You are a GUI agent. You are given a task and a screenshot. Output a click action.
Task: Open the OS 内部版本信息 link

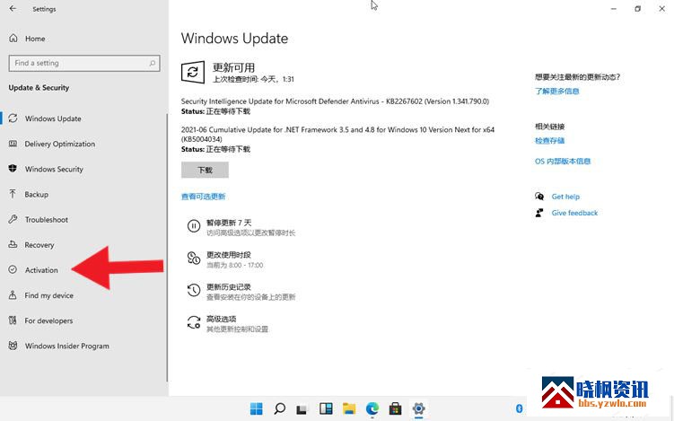pyautogui.click(x=563, y=162)
